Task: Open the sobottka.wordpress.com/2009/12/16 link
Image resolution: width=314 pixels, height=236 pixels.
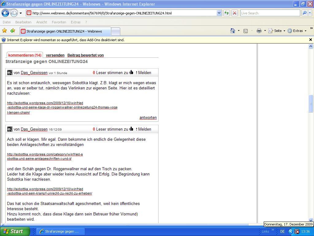Action: (x=62, y=108)
